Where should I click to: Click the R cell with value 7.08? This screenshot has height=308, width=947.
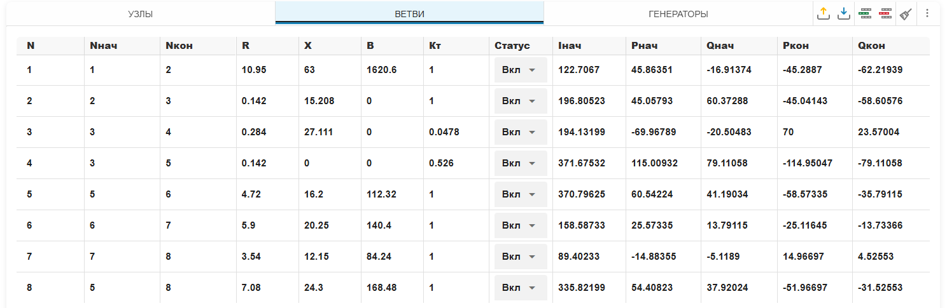click(x=251, y=288)
